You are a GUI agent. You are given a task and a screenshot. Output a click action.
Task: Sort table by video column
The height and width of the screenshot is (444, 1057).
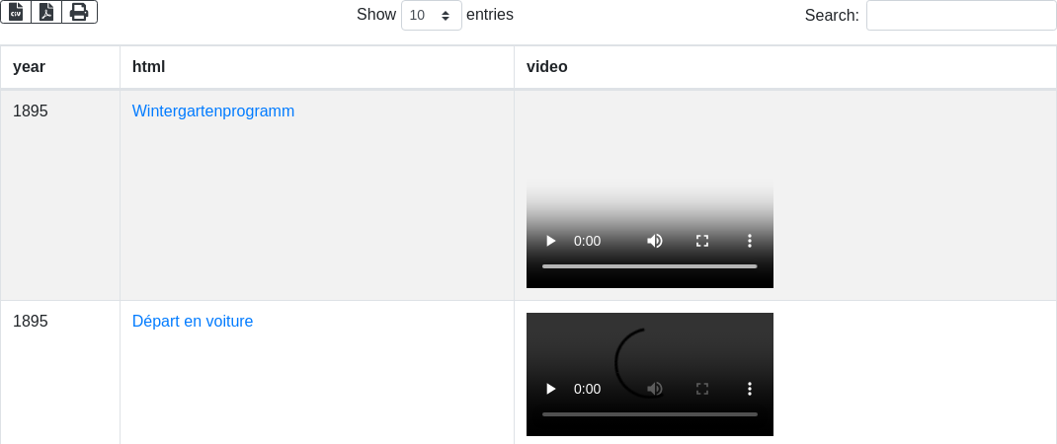coord(784,67)
